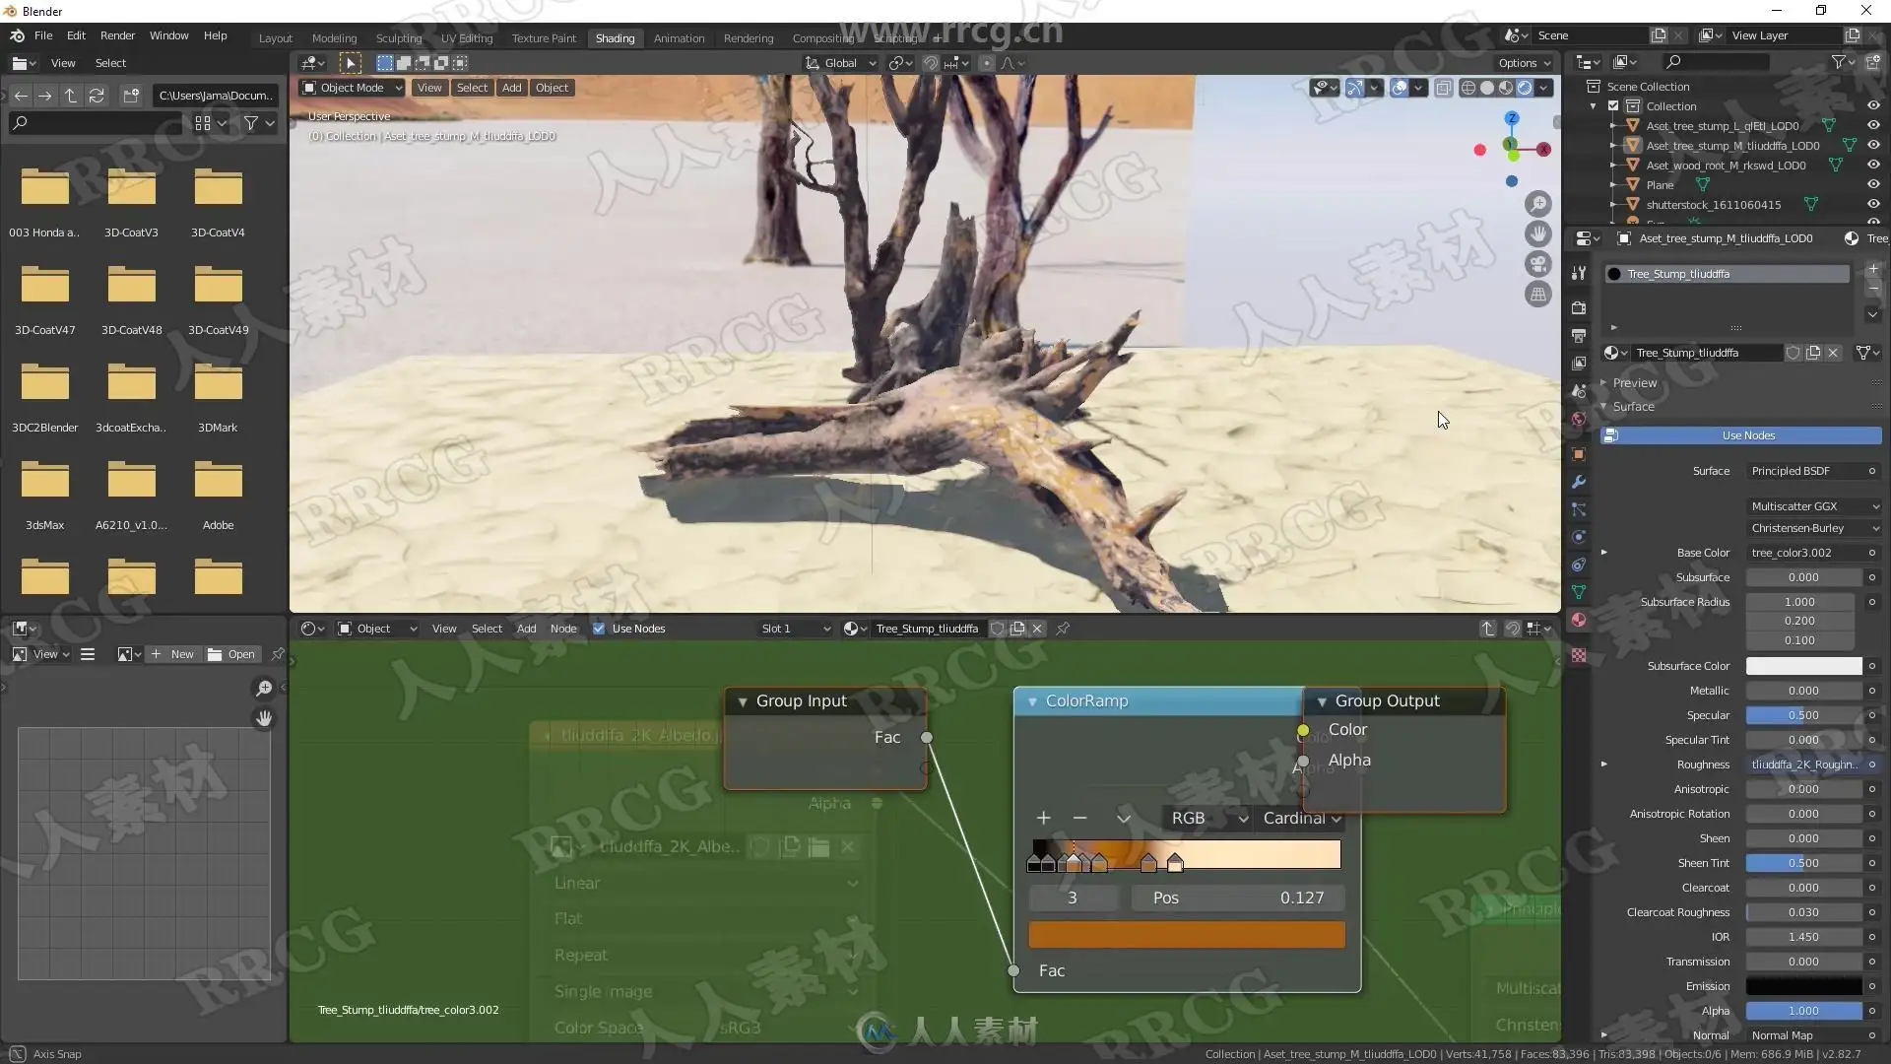
Task: Toggle the camera view icon in the viewport
Action: (x=1537, y=264)
